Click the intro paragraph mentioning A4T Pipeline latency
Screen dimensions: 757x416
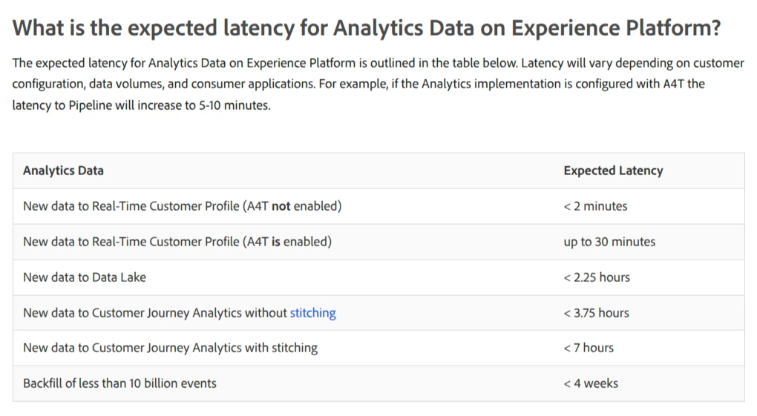(x=378, y=84)
